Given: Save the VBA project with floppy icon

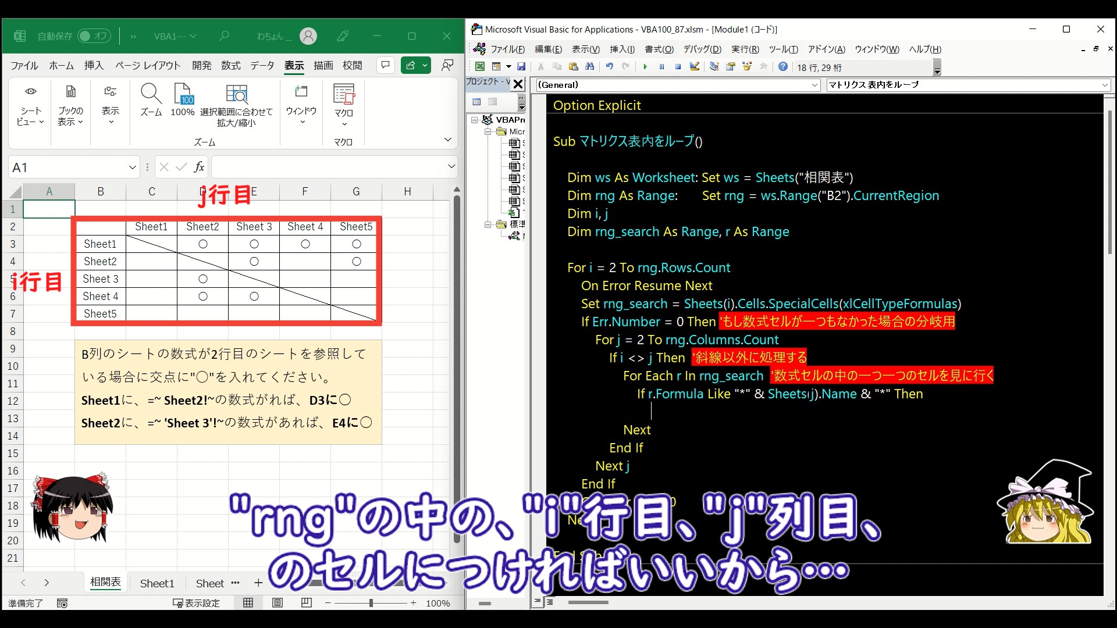Looking at the screenshot, I should [521, 67].
